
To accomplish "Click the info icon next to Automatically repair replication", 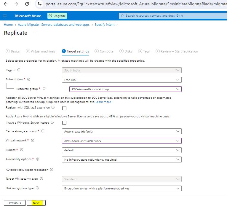I will [x=52, y=170].
